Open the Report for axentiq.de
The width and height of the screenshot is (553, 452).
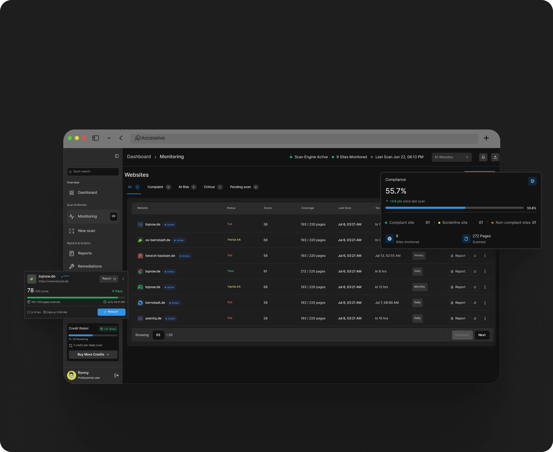click(458, 319)
